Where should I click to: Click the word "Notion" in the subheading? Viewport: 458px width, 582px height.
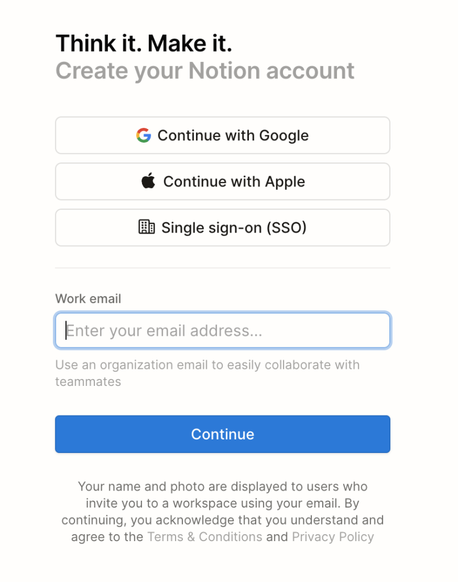coord(224,71)
